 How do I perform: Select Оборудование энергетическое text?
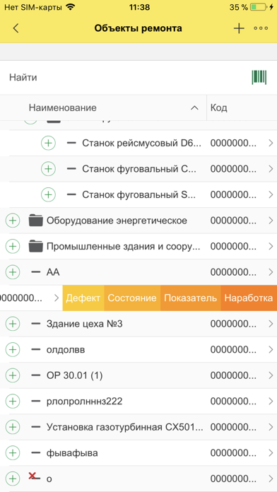click(x=117, y=221)
